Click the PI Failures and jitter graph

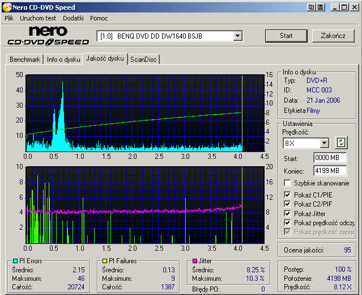(x=145, y=205)
